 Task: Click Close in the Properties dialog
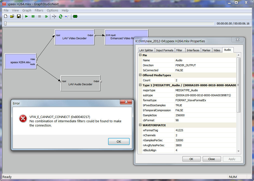point(211,159)
